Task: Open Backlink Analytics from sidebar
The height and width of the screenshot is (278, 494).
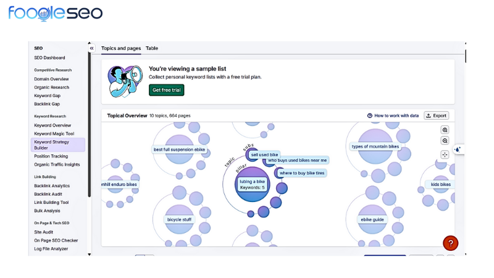Action: 52,185
